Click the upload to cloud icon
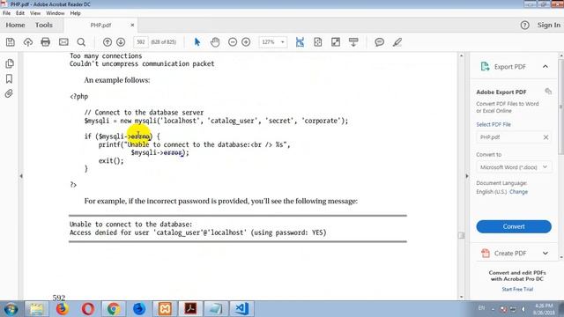564x317 pixels. (x=28, y=42)
